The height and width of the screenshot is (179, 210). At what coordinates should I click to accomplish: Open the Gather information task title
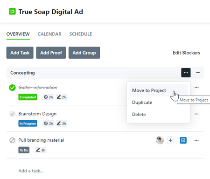pos(38,88)
